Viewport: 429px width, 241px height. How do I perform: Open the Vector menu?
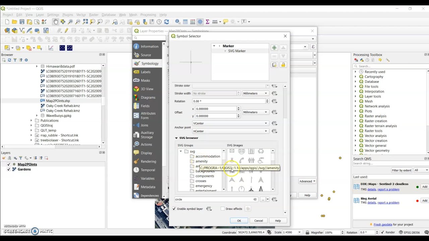[x=81, y=15]
